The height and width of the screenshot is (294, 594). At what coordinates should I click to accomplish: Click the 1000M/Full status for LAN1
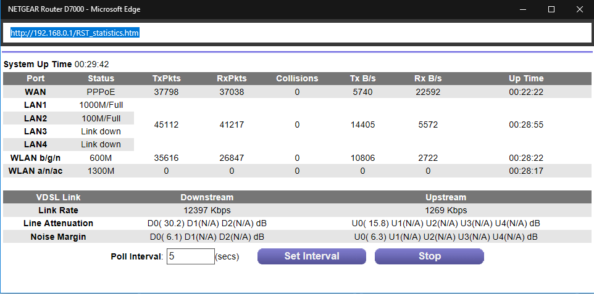click(101, 105)
